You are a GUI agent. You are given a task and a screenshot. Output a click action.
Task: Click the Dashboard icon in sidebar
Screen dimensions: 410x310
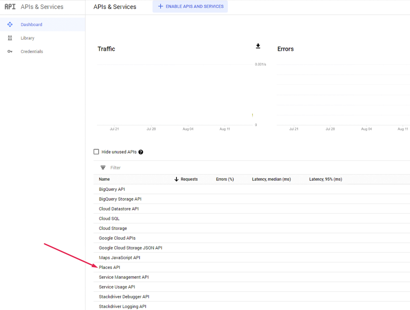(10, 24)
